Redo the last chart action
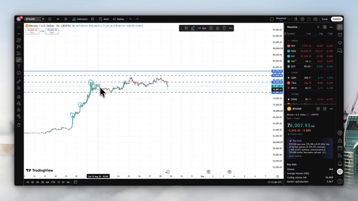 coord(137,19)
